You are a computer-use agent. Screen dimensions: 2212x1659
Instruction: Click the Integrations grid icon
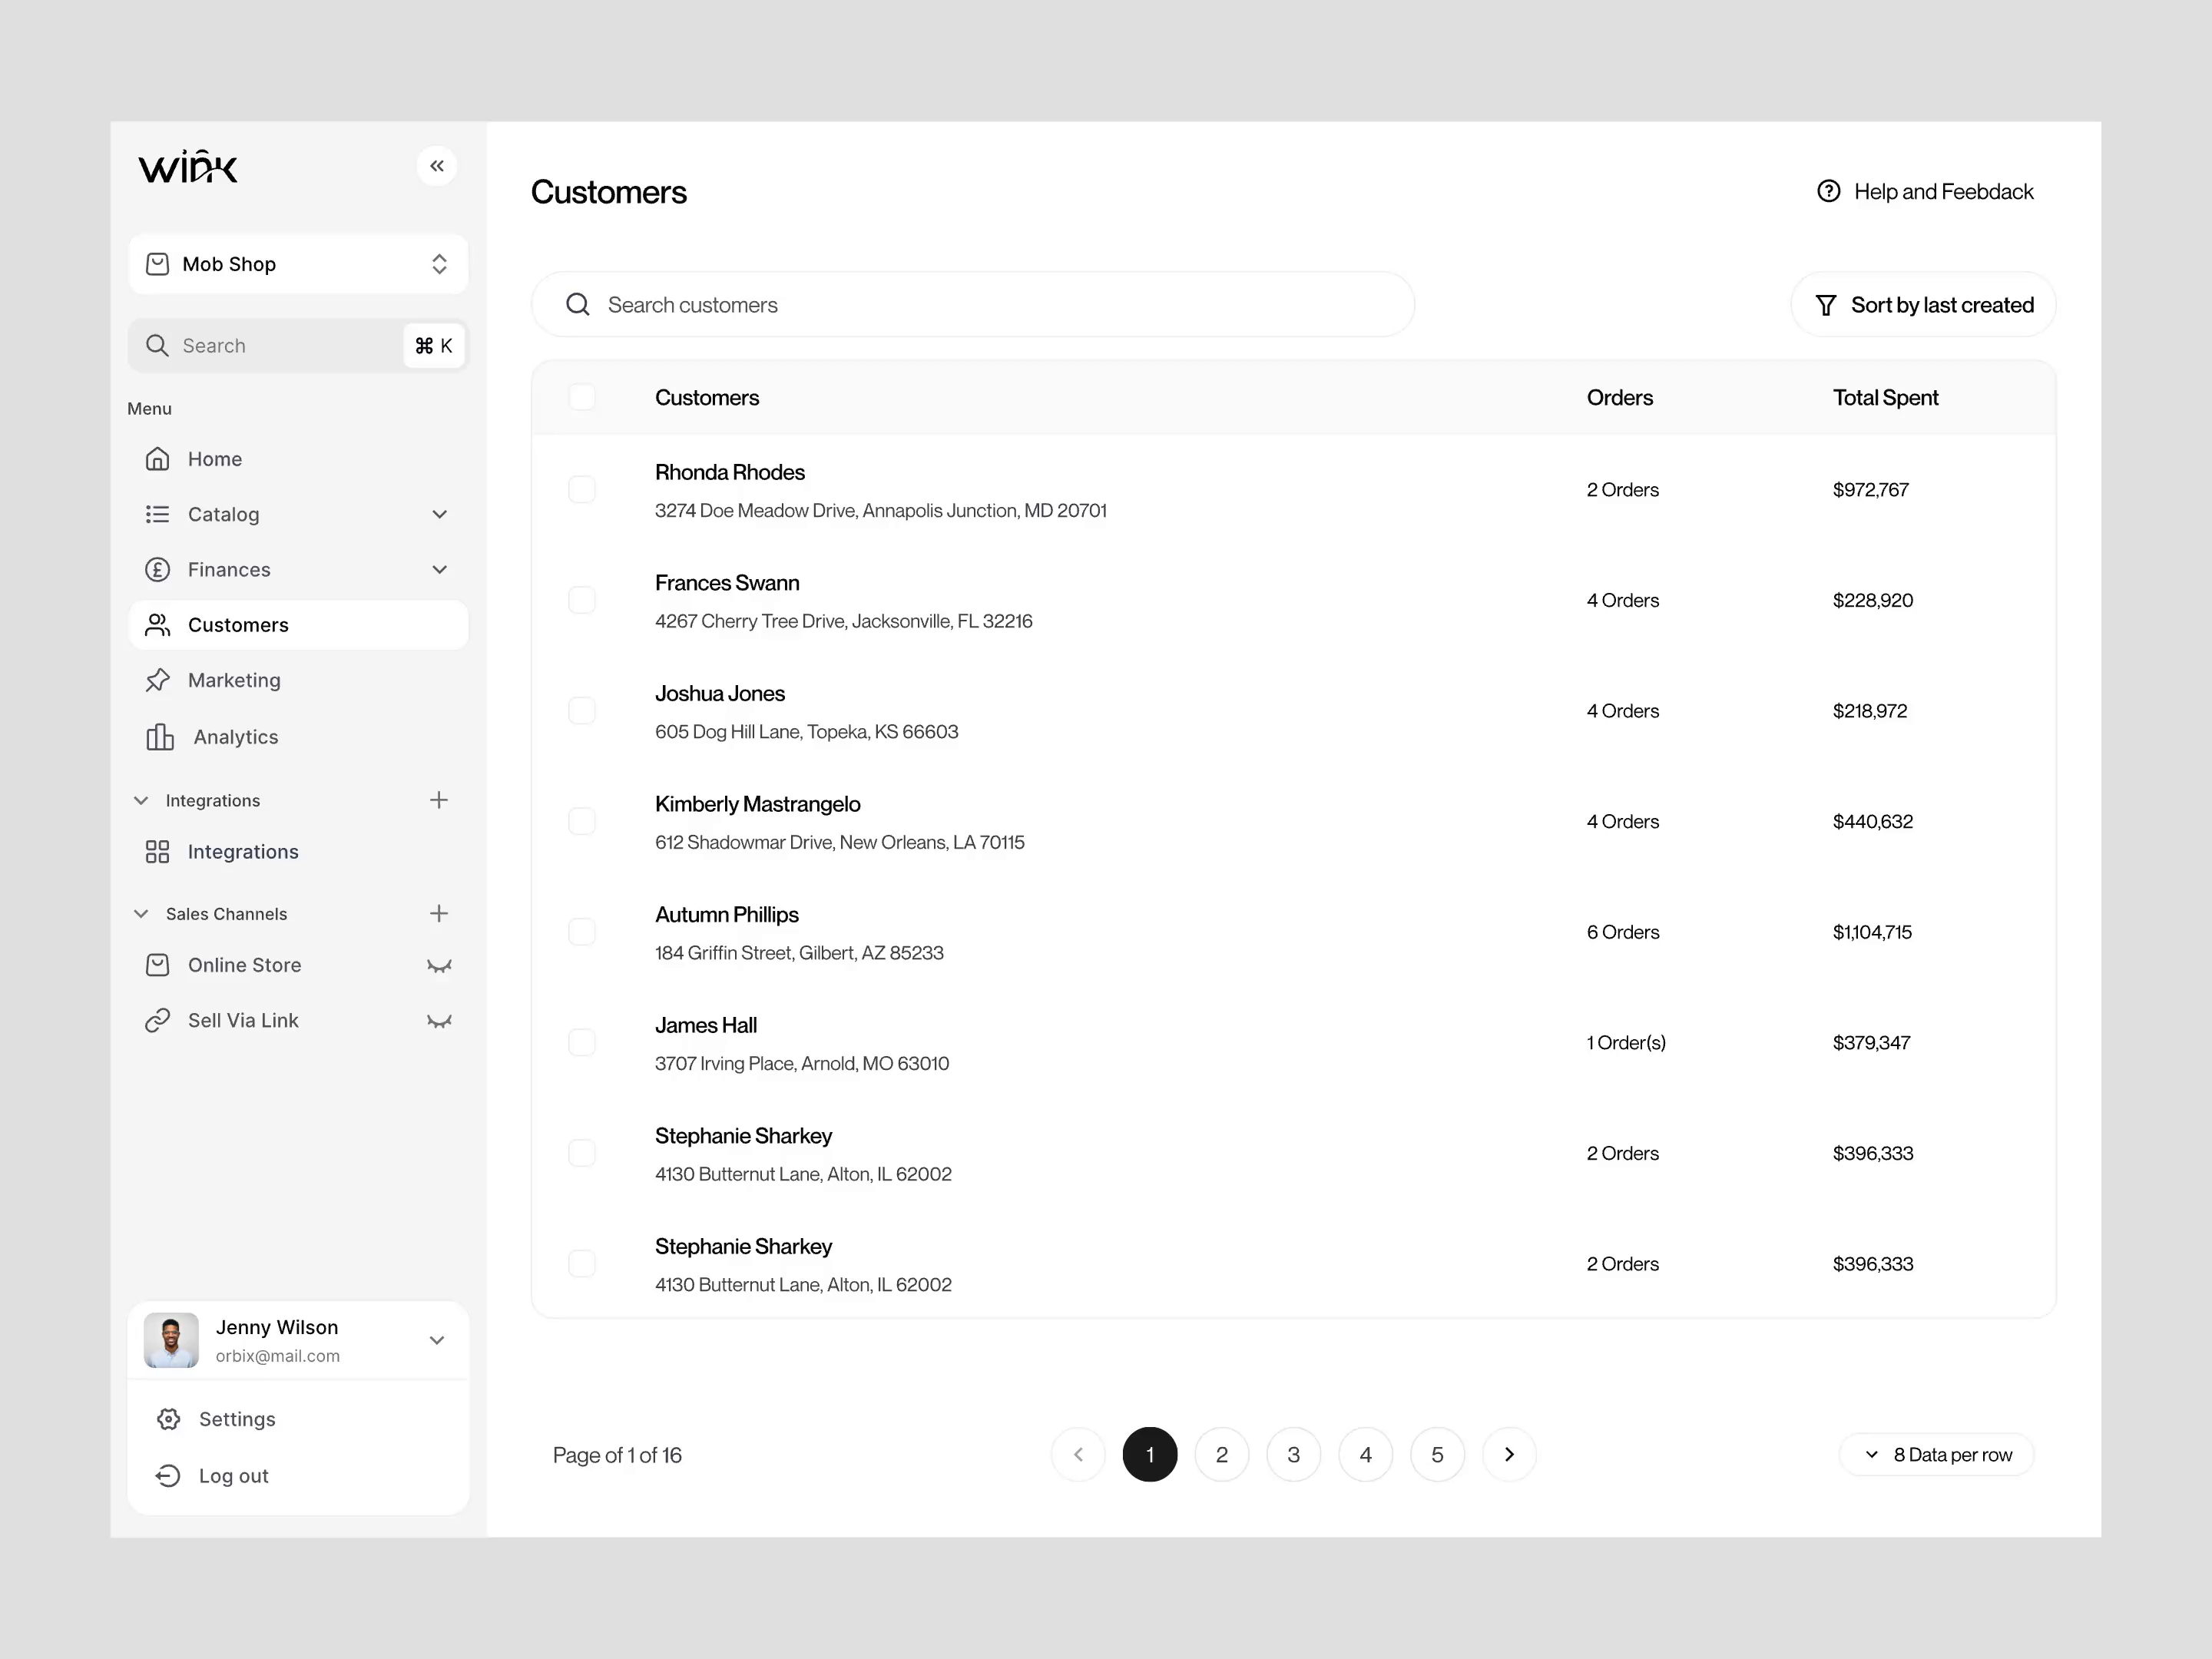(x=158, y=852)
